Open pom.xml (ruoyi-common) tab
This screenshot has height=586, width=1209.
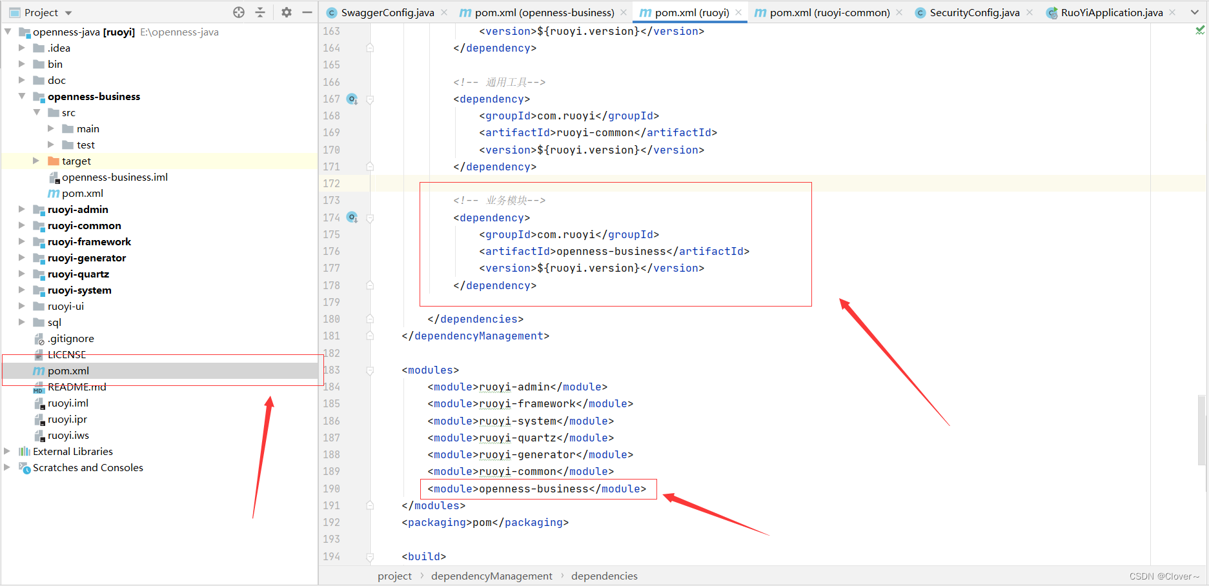click(x=829, y=12)
